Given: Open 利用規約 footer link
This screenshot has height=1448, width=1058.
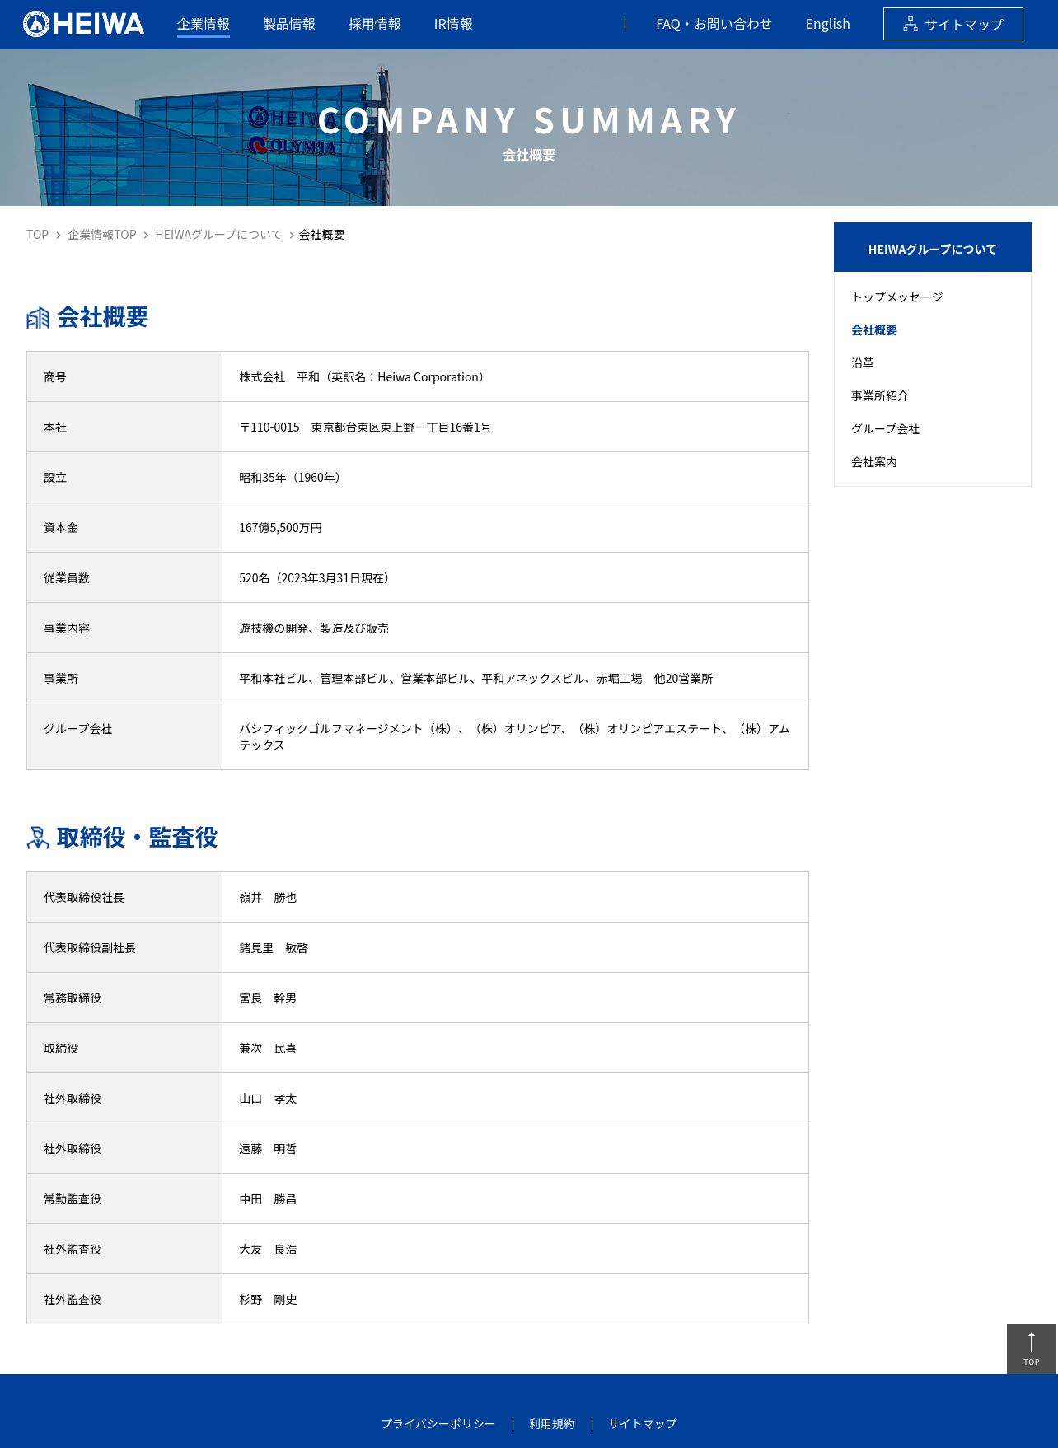Looking at the screenshot, I should pyautogui.click(x=552, y=1423).
